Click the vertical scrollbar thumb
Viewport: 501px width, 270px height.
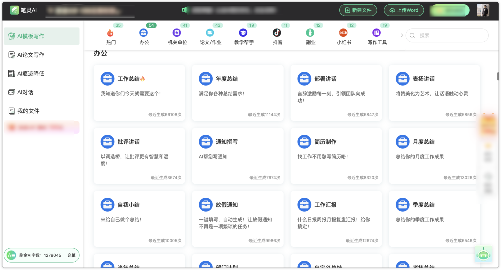[x=498, y=76]
